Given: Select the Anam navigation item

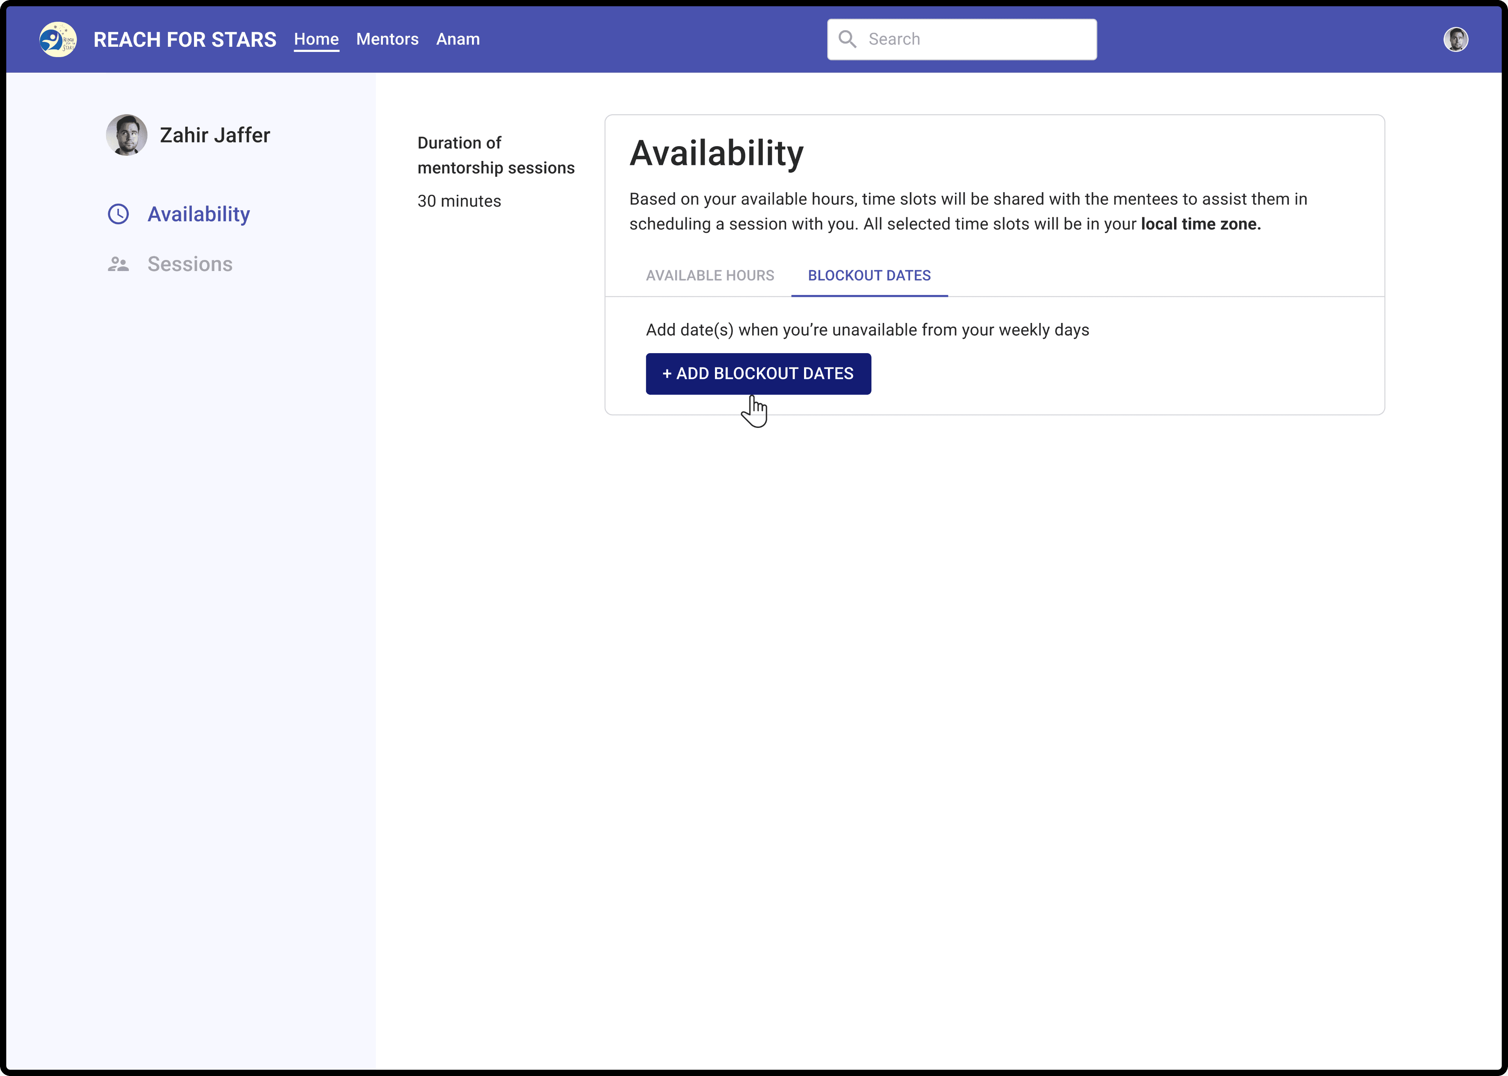Looking at the screenshot, I should tap(458, 39).
